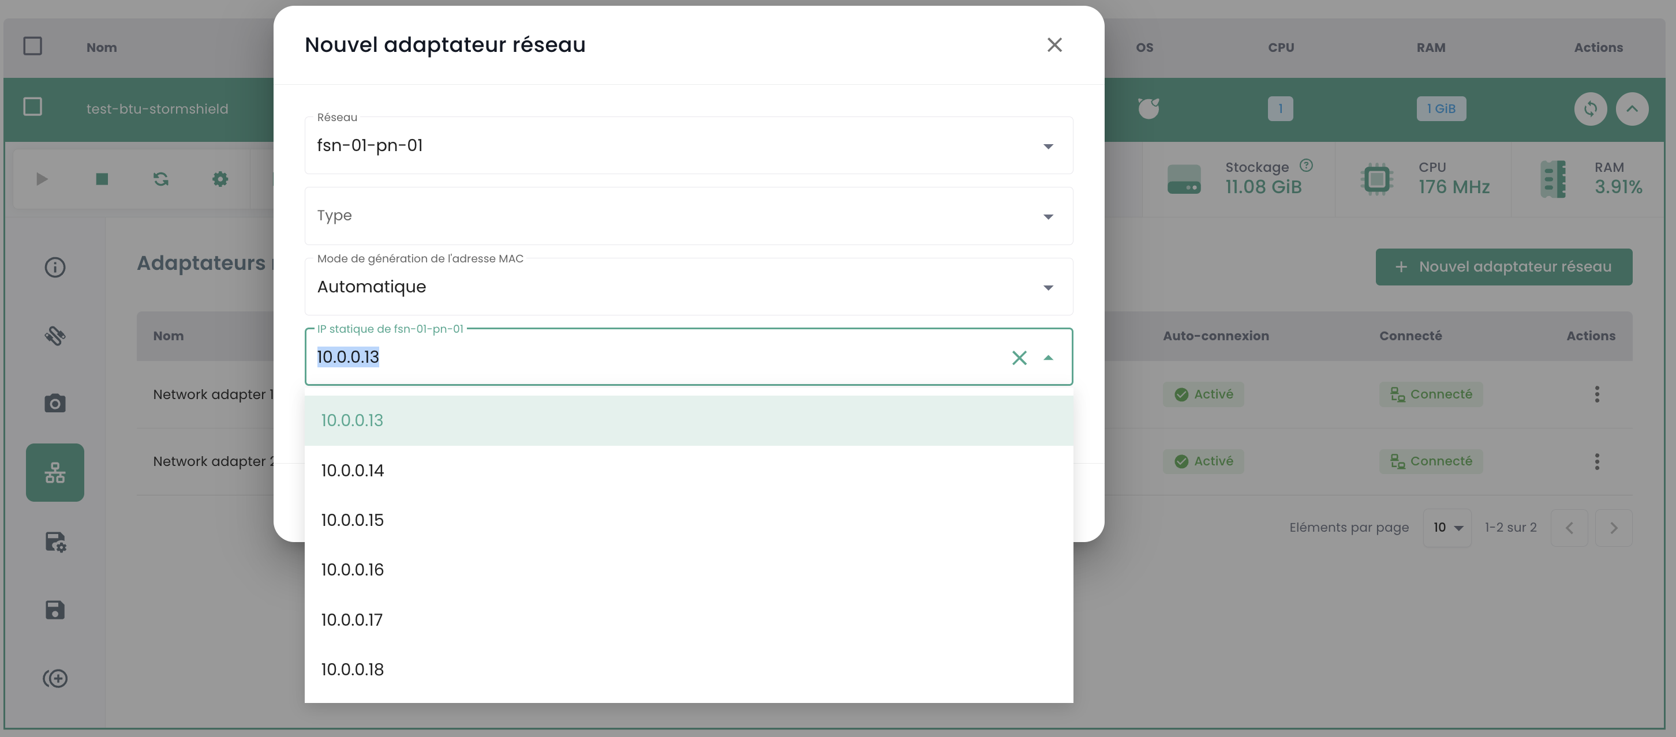
Task: Open the VM settings gear icon
Action: tap(220, 179)
